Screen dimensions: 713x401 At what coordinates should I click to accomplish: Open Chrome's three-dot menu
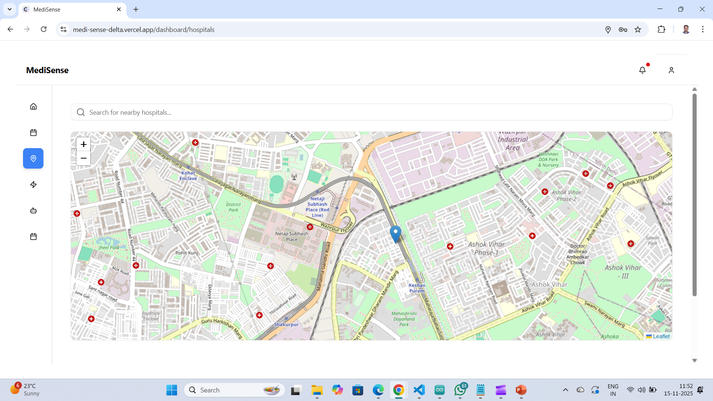tap(703, 29)
